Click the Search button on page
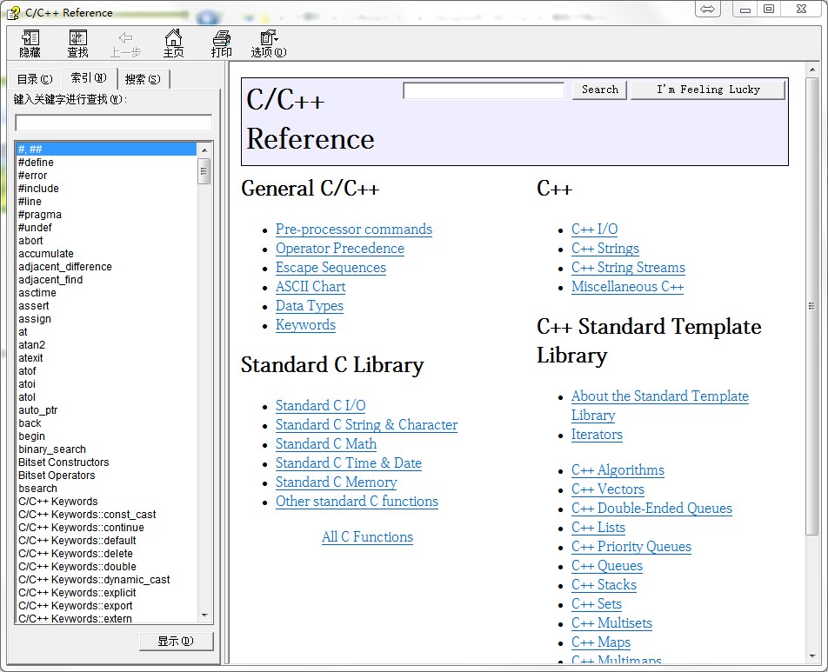828x672 pixels. [599, 90]
